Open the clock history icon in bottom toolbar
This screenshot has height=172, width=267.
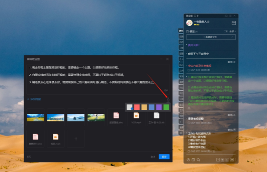[x=188, y=160]
